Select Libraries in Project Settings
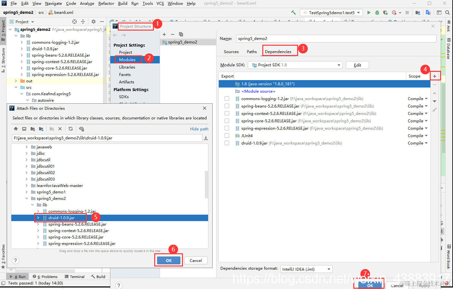 (127, 67)
